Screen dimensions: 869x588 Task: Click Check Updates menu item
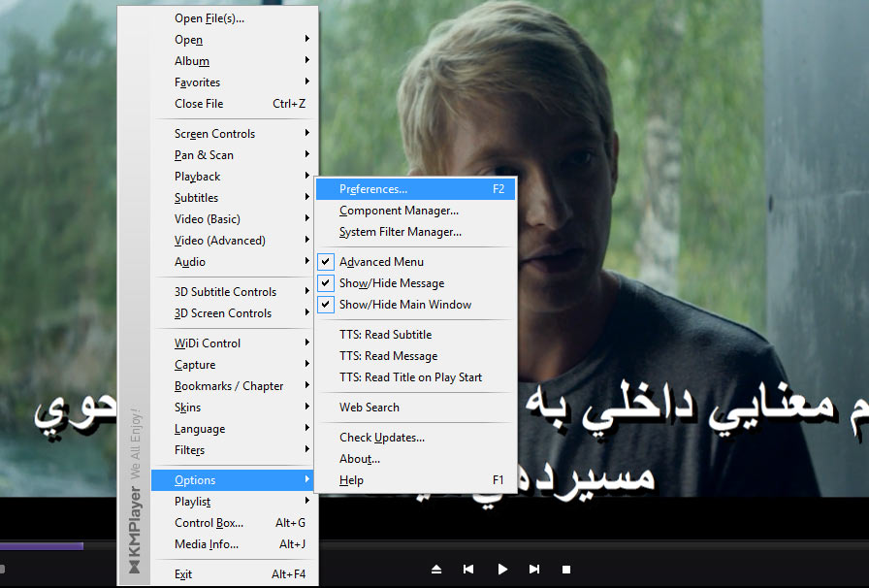pos(381,438)
